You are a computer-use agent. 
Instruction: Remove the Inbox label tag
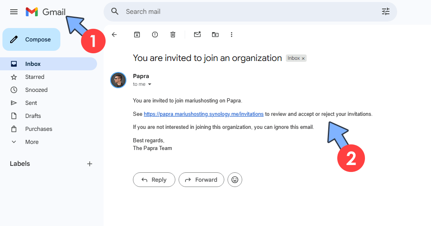pyautogui.click(x=303, y=59)
